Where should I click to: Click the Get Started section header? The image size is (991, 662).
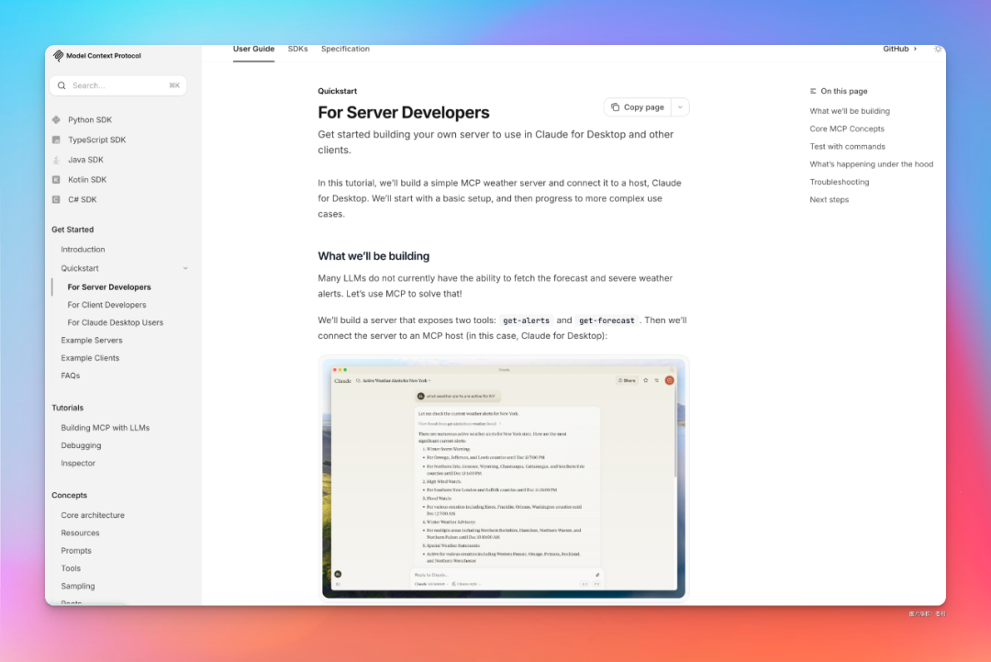point(72,230)
